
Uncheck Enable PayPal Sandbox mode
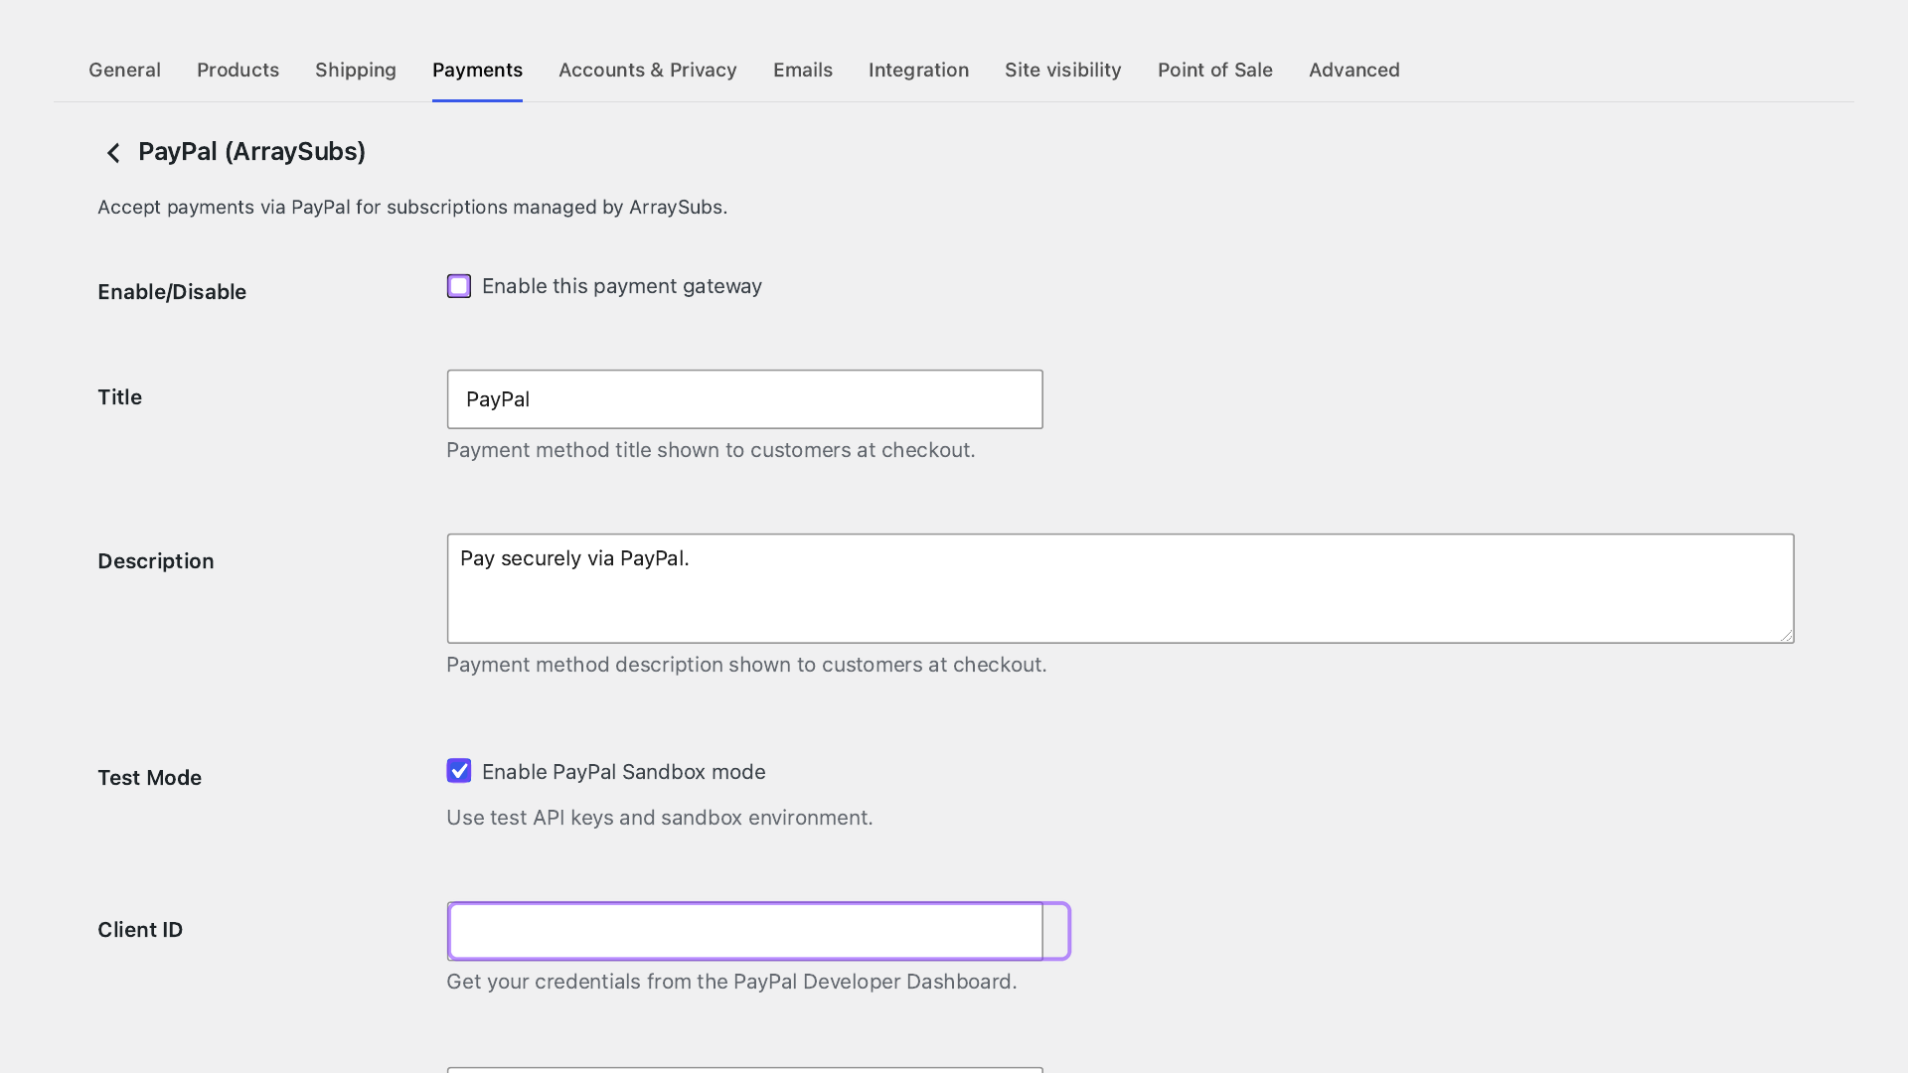(458, 771)
